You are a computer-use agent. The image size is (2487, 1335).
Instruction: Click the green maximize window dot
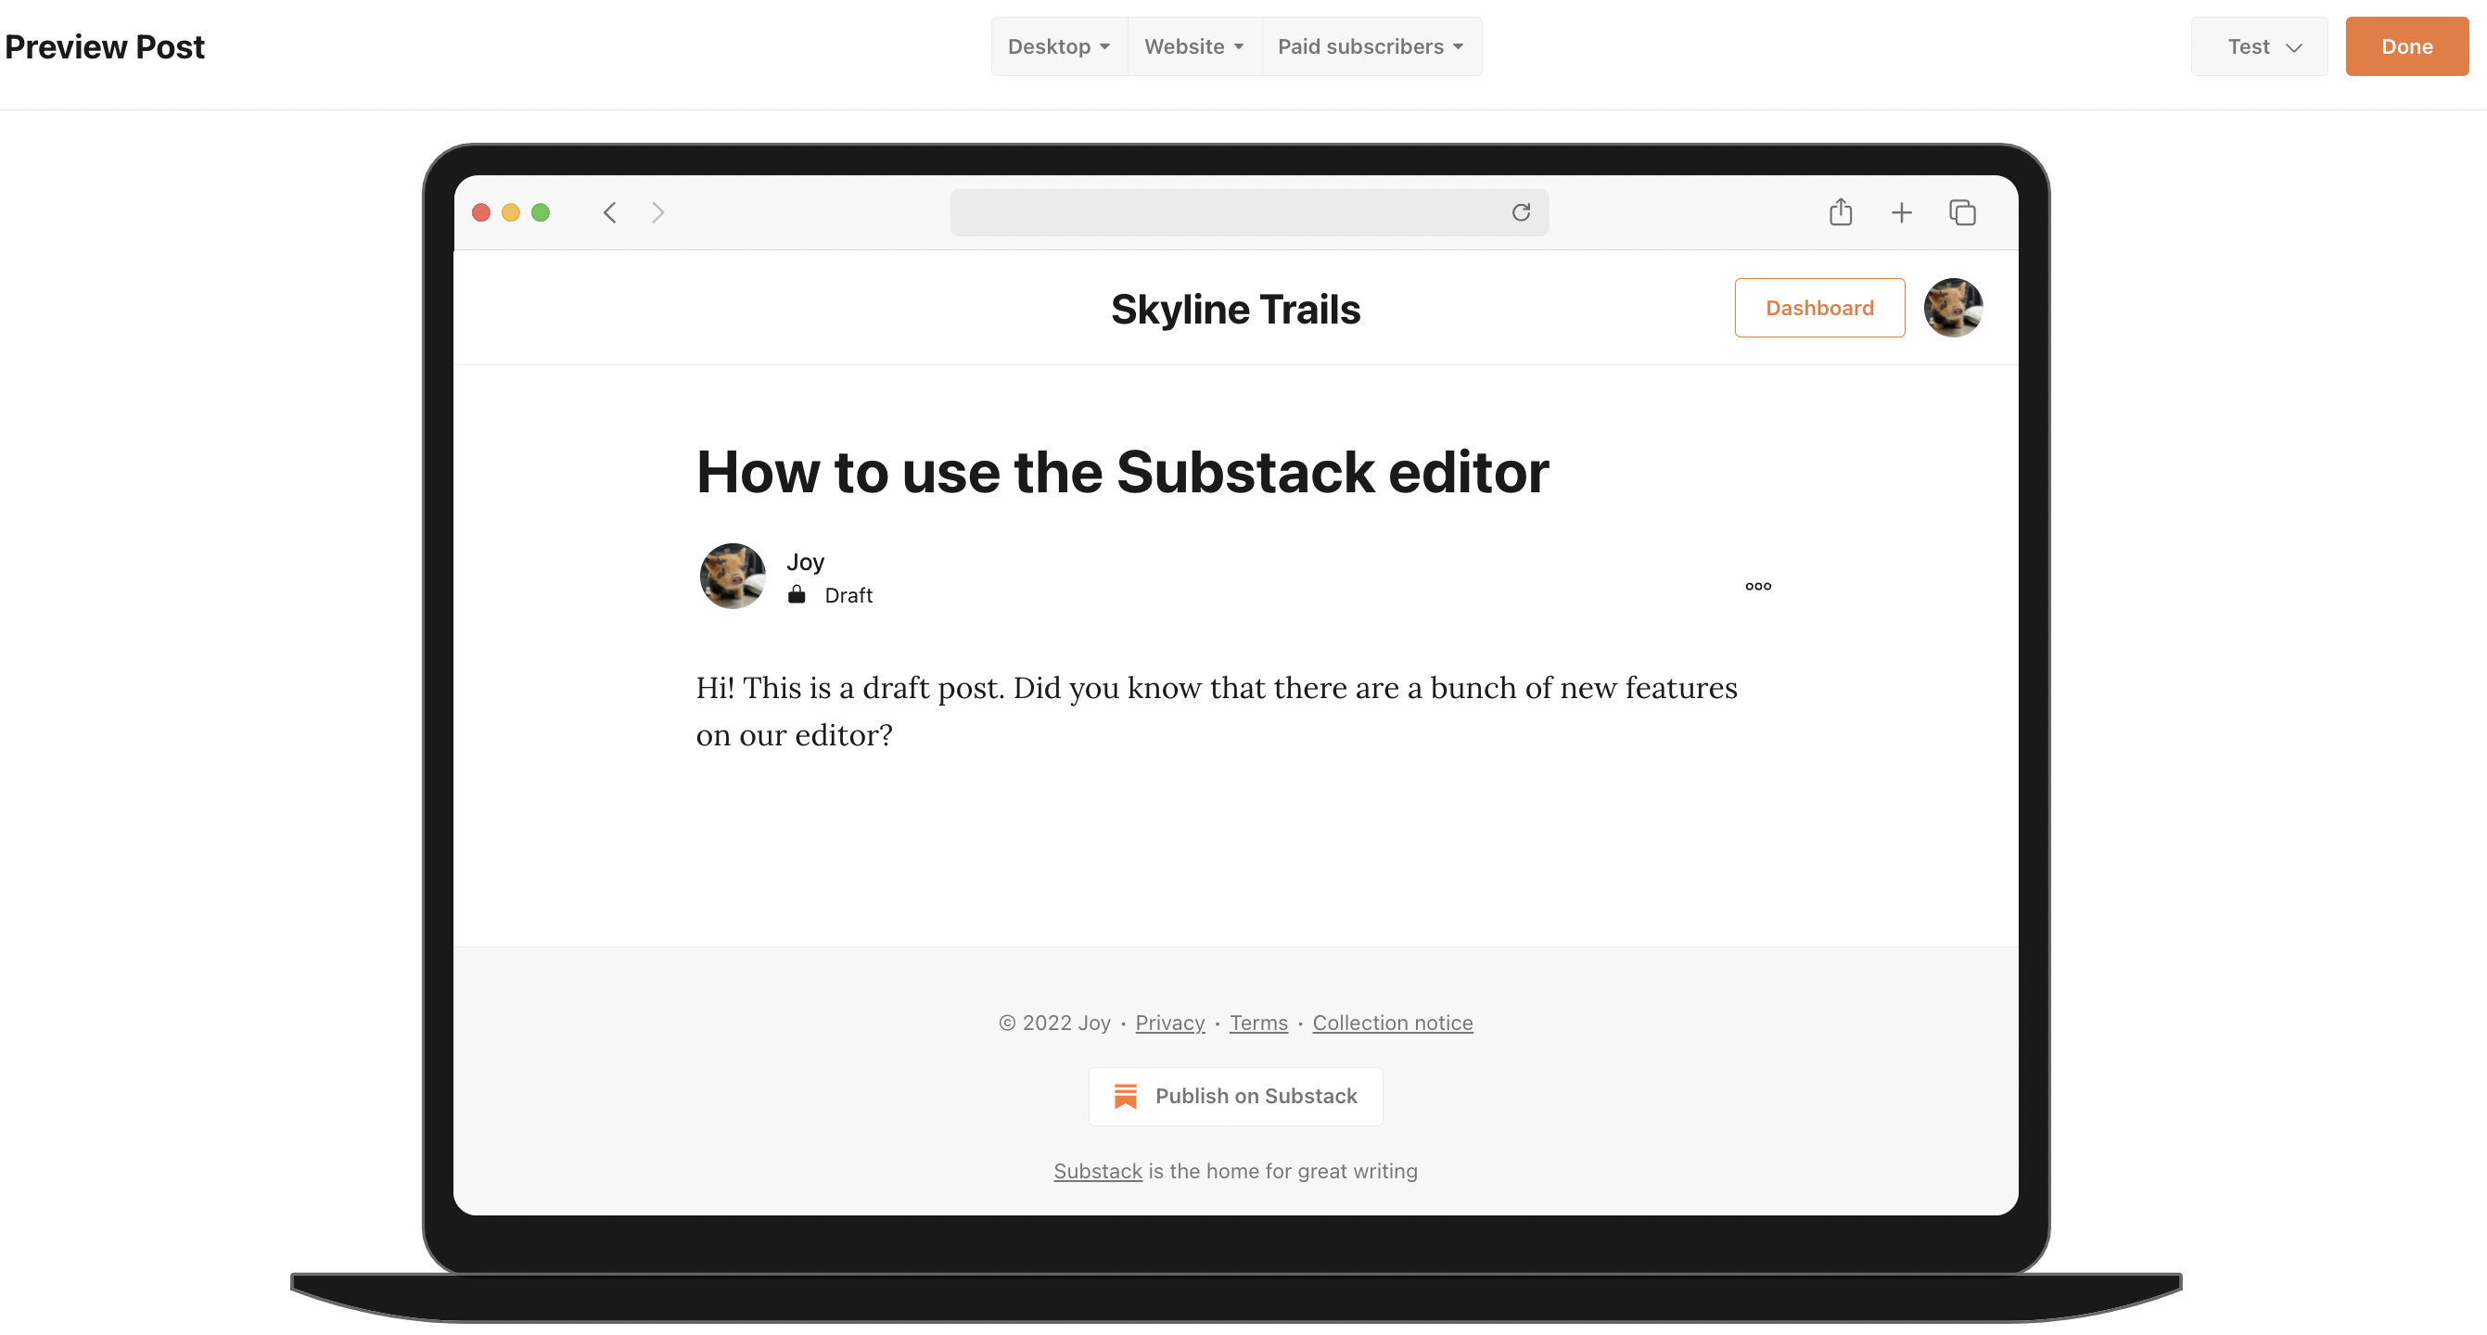point(541,212)
